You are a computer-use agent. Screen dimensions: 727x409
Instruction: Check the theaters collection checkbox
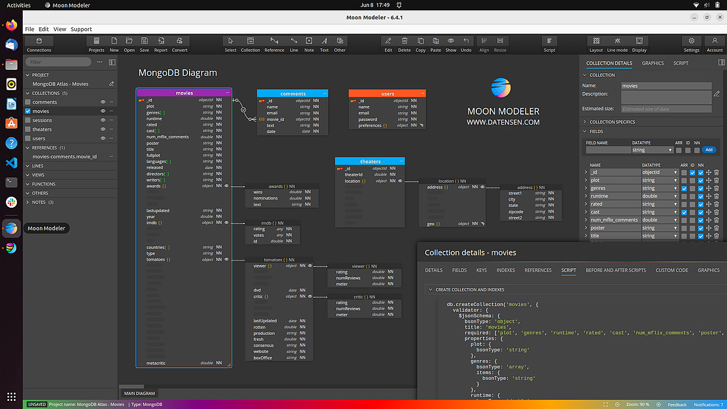pyautogui.click(x=27, y=129)
